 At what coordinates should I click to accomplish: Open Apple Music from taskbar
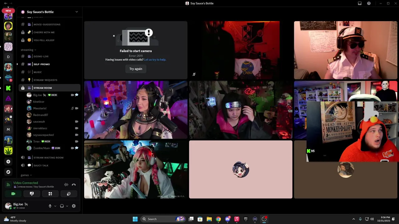237,219
